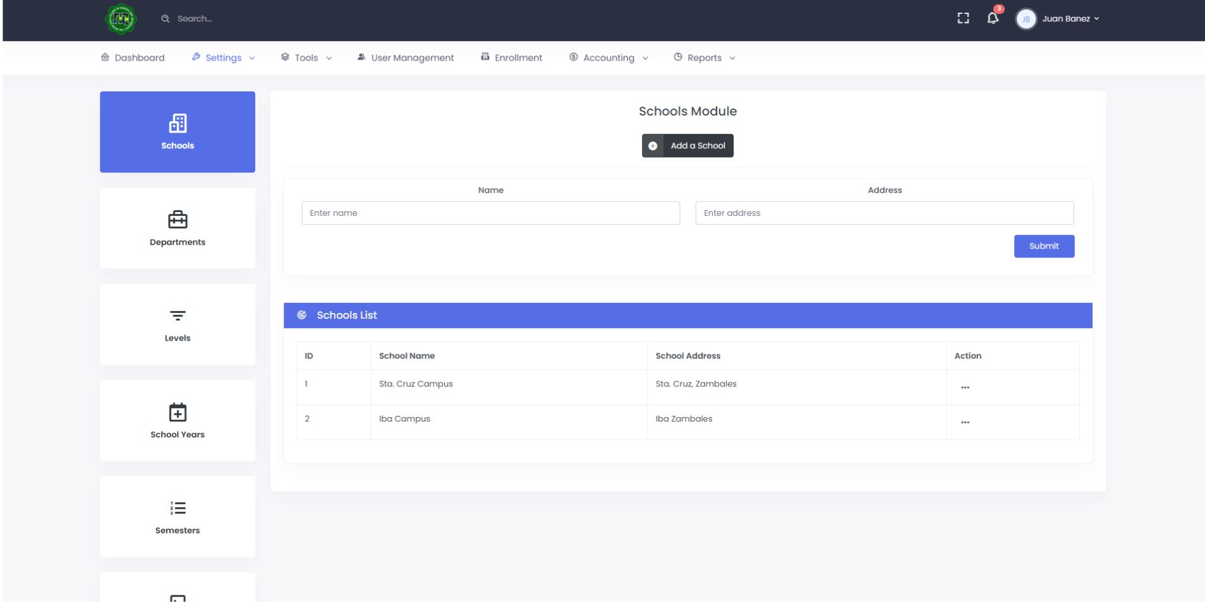Navigate to User Management
Screen dimensions: 1205x602
pos(406,58)
